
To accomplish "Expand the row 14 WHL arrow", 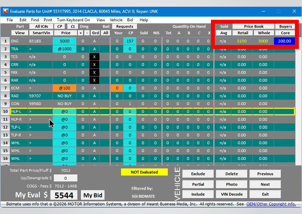I will tap(30, 143).
